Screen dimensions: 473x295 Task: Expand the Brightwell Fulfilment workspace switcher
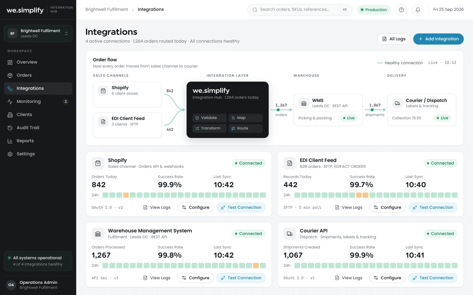point(38,33)
